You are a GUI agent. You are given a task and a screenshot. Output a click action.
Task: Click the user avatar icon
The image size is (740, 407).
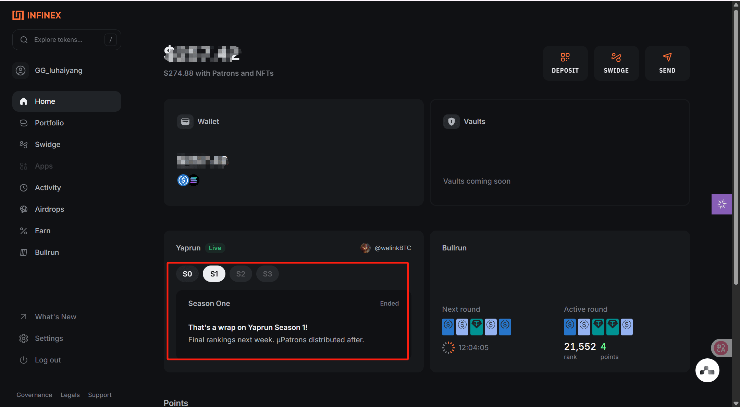coord(21,71)
